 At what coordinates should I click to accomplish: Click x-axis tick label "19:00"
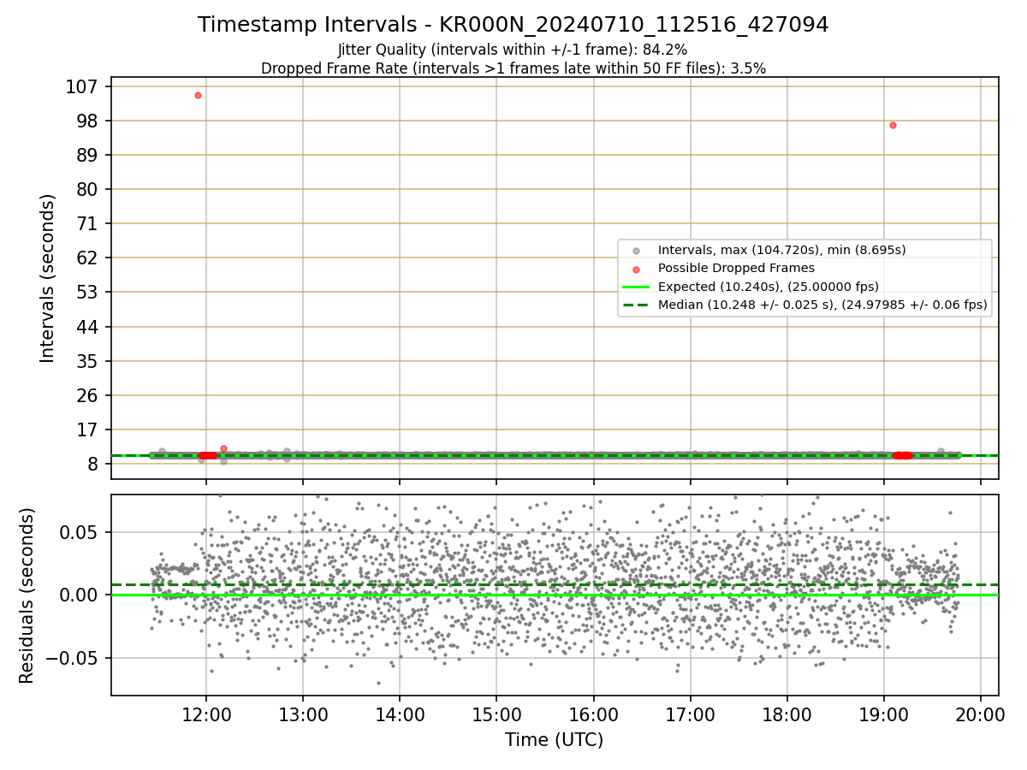click(x=883, y=714)
